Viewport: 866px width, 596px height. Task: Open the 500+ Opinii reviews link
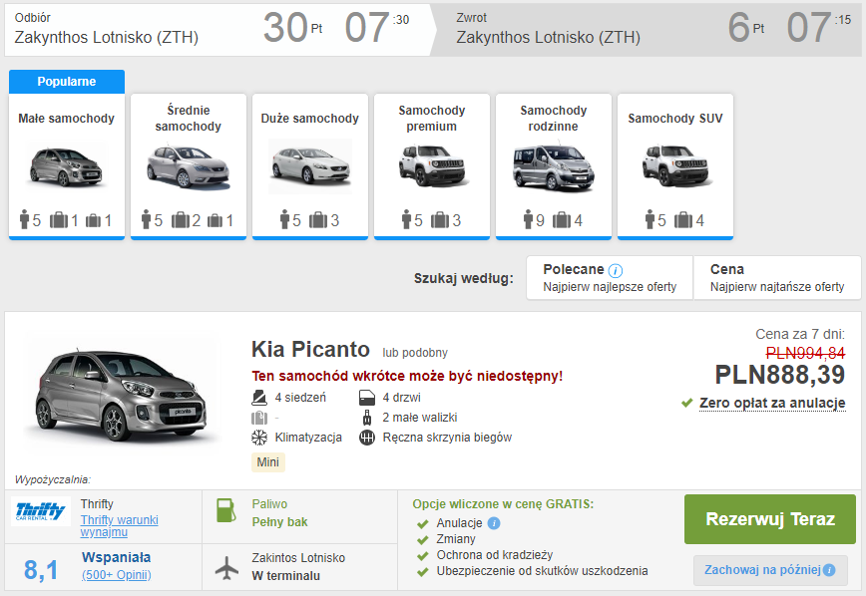pyautogui.click(x=117, y=574)
